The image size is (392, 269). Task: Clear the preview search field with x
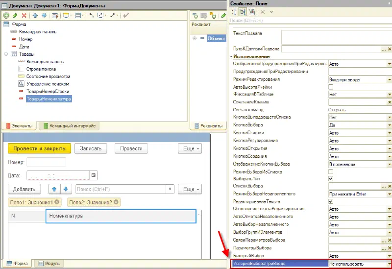[170, 189]
